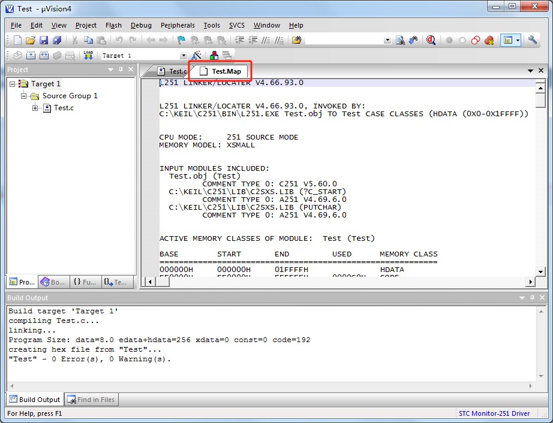Collapse the Target 1 tree node
The image size is (553, 423).
tap(13, 84)
